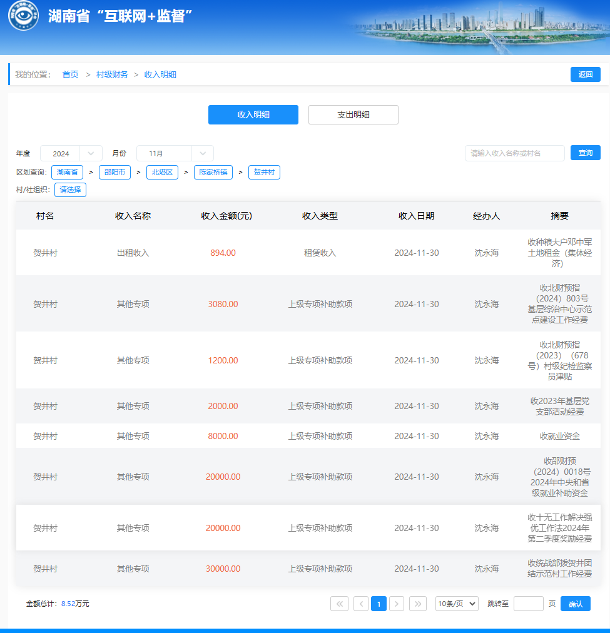610x633 pixels.
Task: Switch to 支出明细 tab
Action: tap(353, 114)
